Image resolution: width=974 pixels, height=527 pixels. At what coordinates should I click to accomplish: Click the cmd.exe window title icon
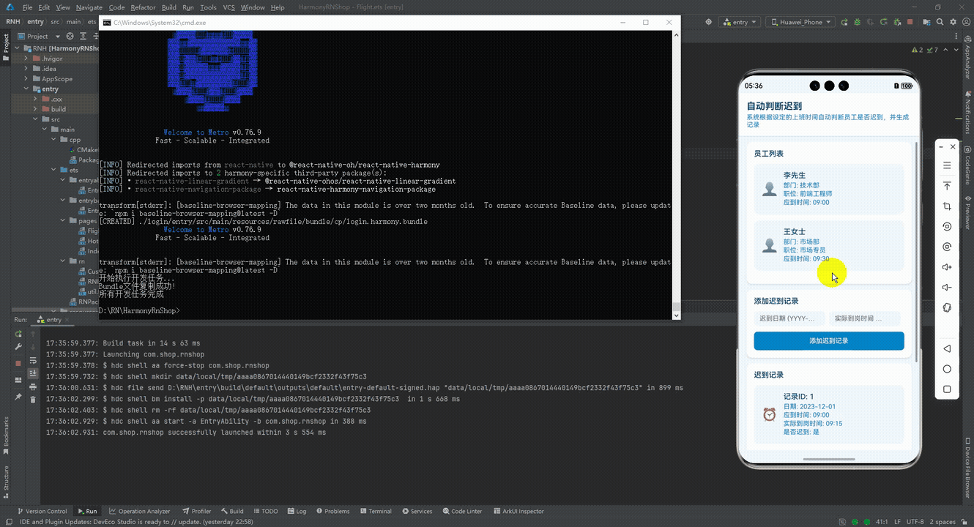(x=107, y=23)
